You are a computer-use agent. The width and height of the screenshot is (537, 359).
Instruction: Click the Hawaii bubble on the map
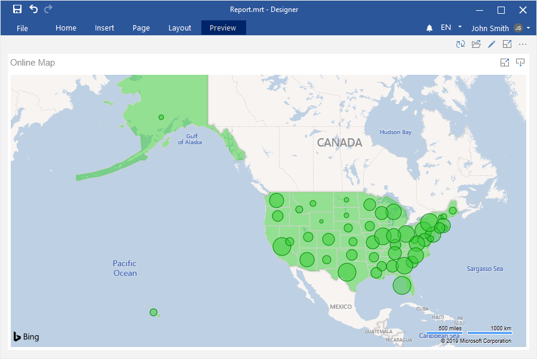154,312
